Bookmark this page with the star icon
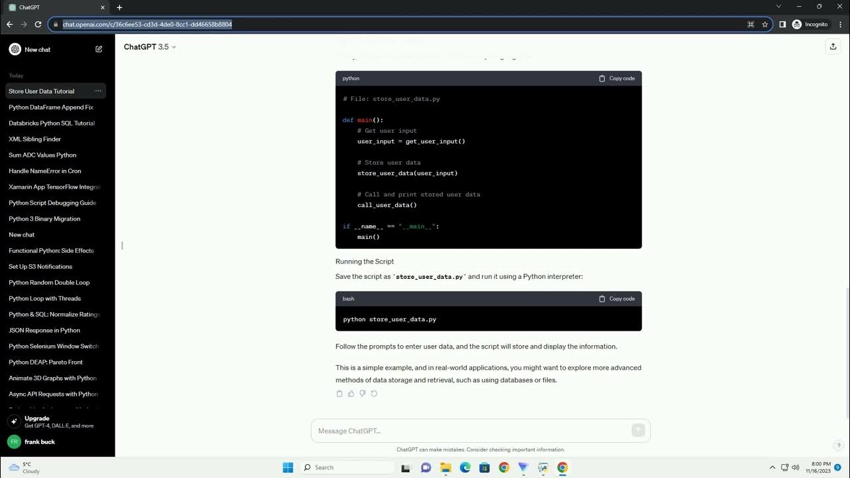Screen dimensions: 850x478 (765, 24)
